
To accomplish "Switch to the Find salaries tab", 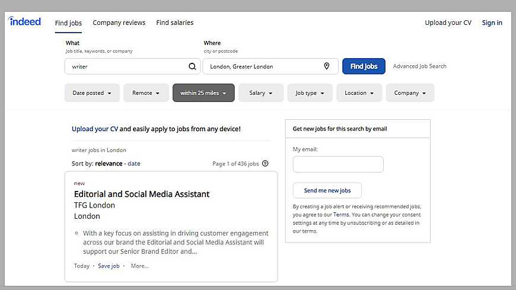I will point(174,23).
